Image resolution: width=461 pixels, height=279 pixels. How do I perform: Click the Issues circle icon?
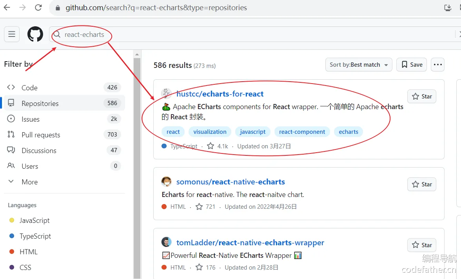(11, 119)
